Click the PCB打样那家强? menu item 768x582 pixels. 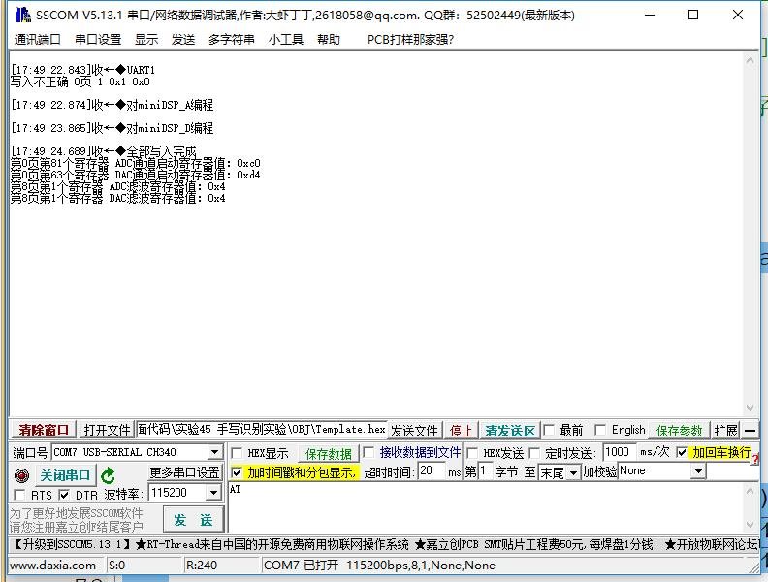pos(410,39)
